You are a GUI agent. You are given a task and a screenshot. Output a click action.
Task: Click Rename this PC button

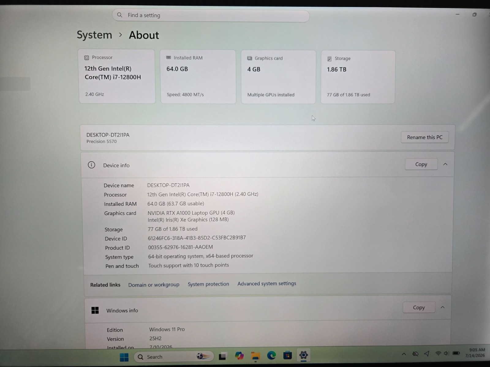click(x=425, y=137)
